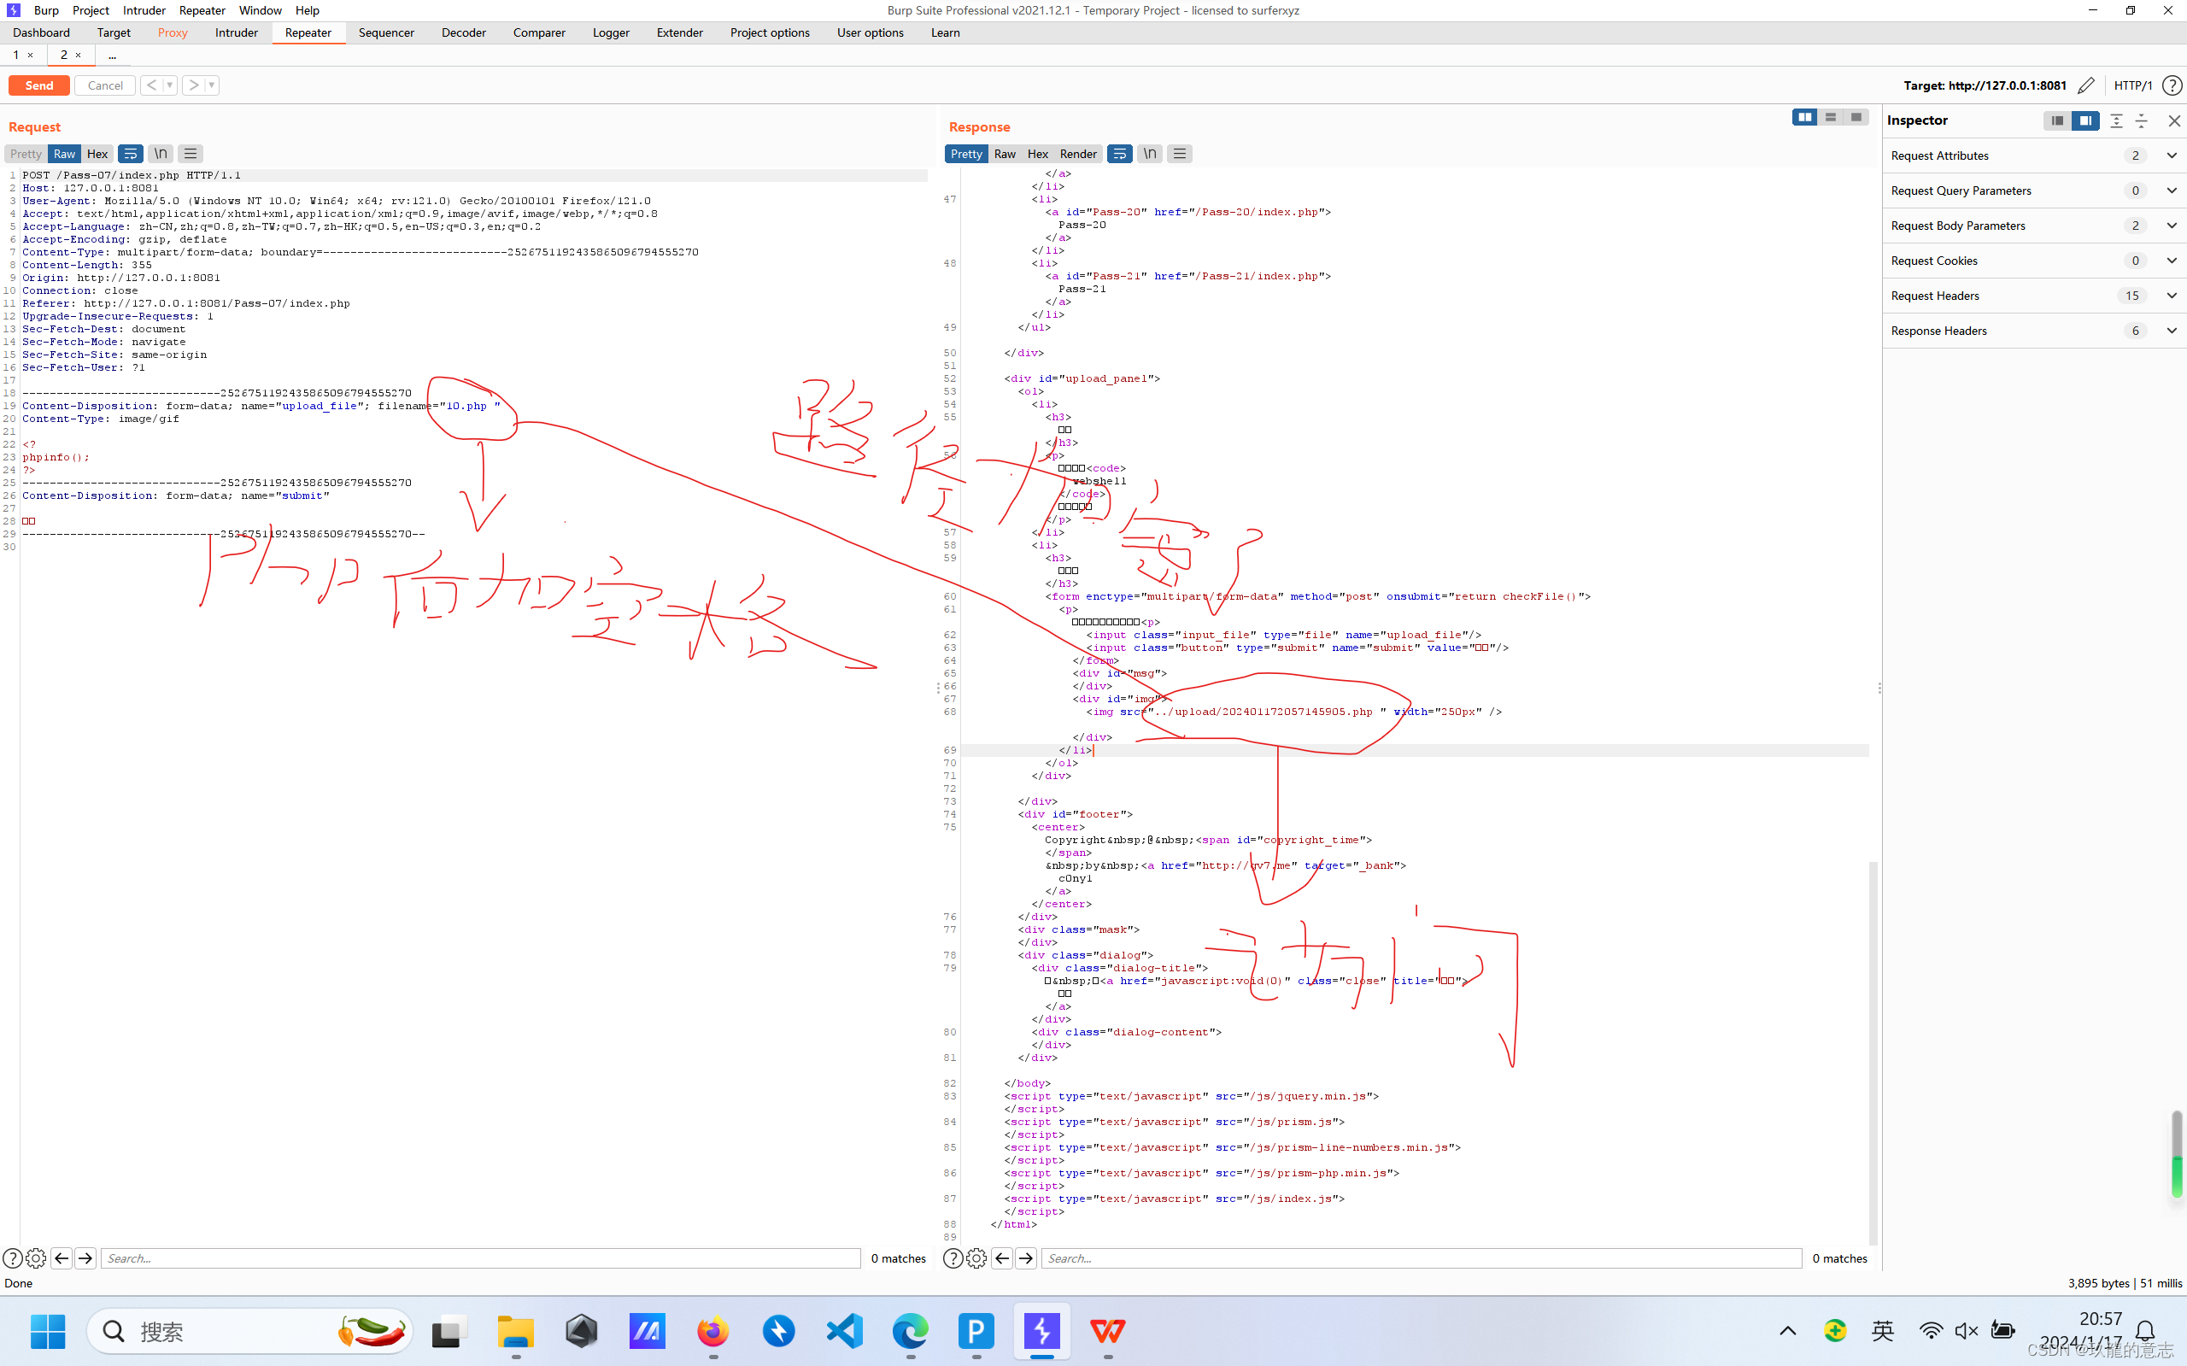Viewport: 2187px width, 1366px height.
Task: Edit the target with the pencil icon
Action: click(x=2086, y=85)
